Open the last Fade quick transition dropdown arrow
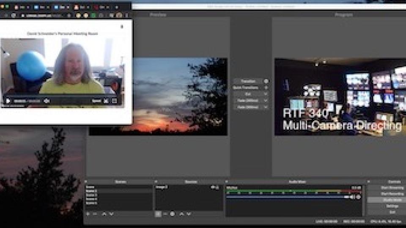 coord(266,107)
